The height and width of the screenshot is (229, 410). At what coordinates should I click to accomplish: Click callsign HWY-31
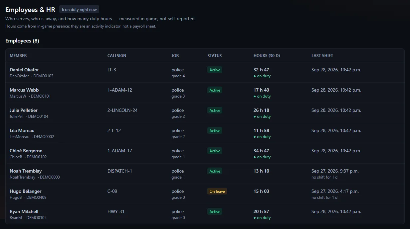tap(116, 211)
